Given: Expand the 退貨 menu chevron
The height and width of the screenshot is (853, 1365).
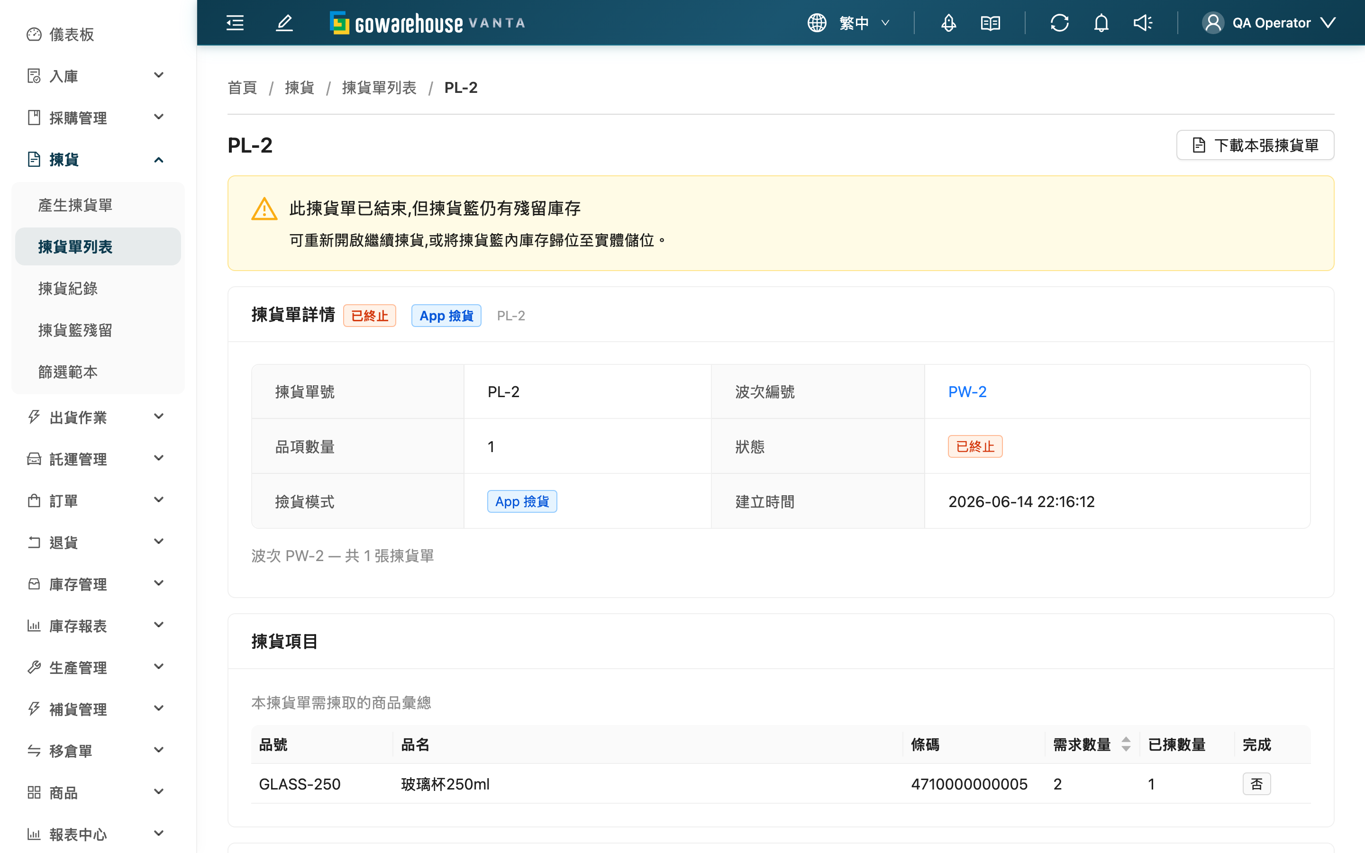Looking at the screenshot, I should (x=159, y=542).
